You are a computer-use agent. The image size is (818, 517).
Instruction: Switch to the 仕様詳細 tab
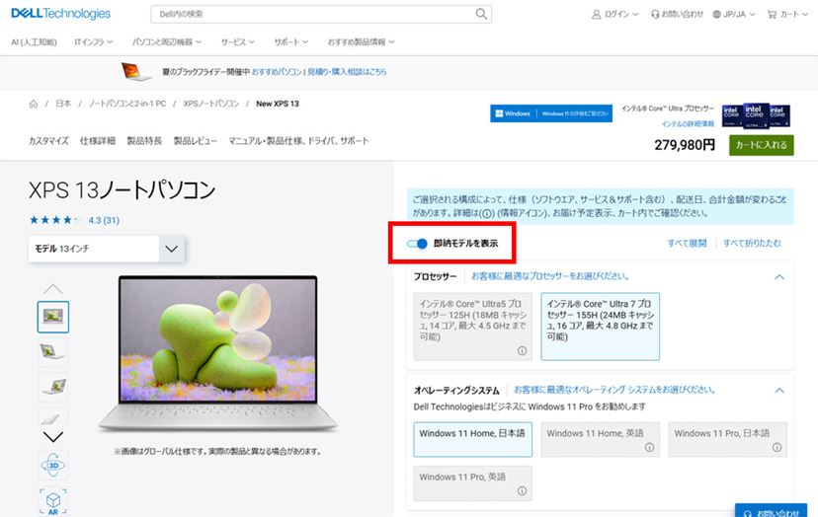[x=98, y=141]
